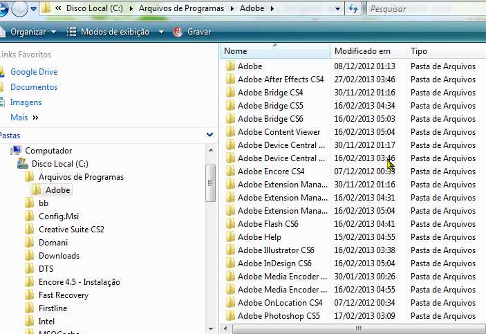The width and height of the screenshot is (486, 334).
Task: Select the first 'Adobe' folder name
Action: click(250, 66)
